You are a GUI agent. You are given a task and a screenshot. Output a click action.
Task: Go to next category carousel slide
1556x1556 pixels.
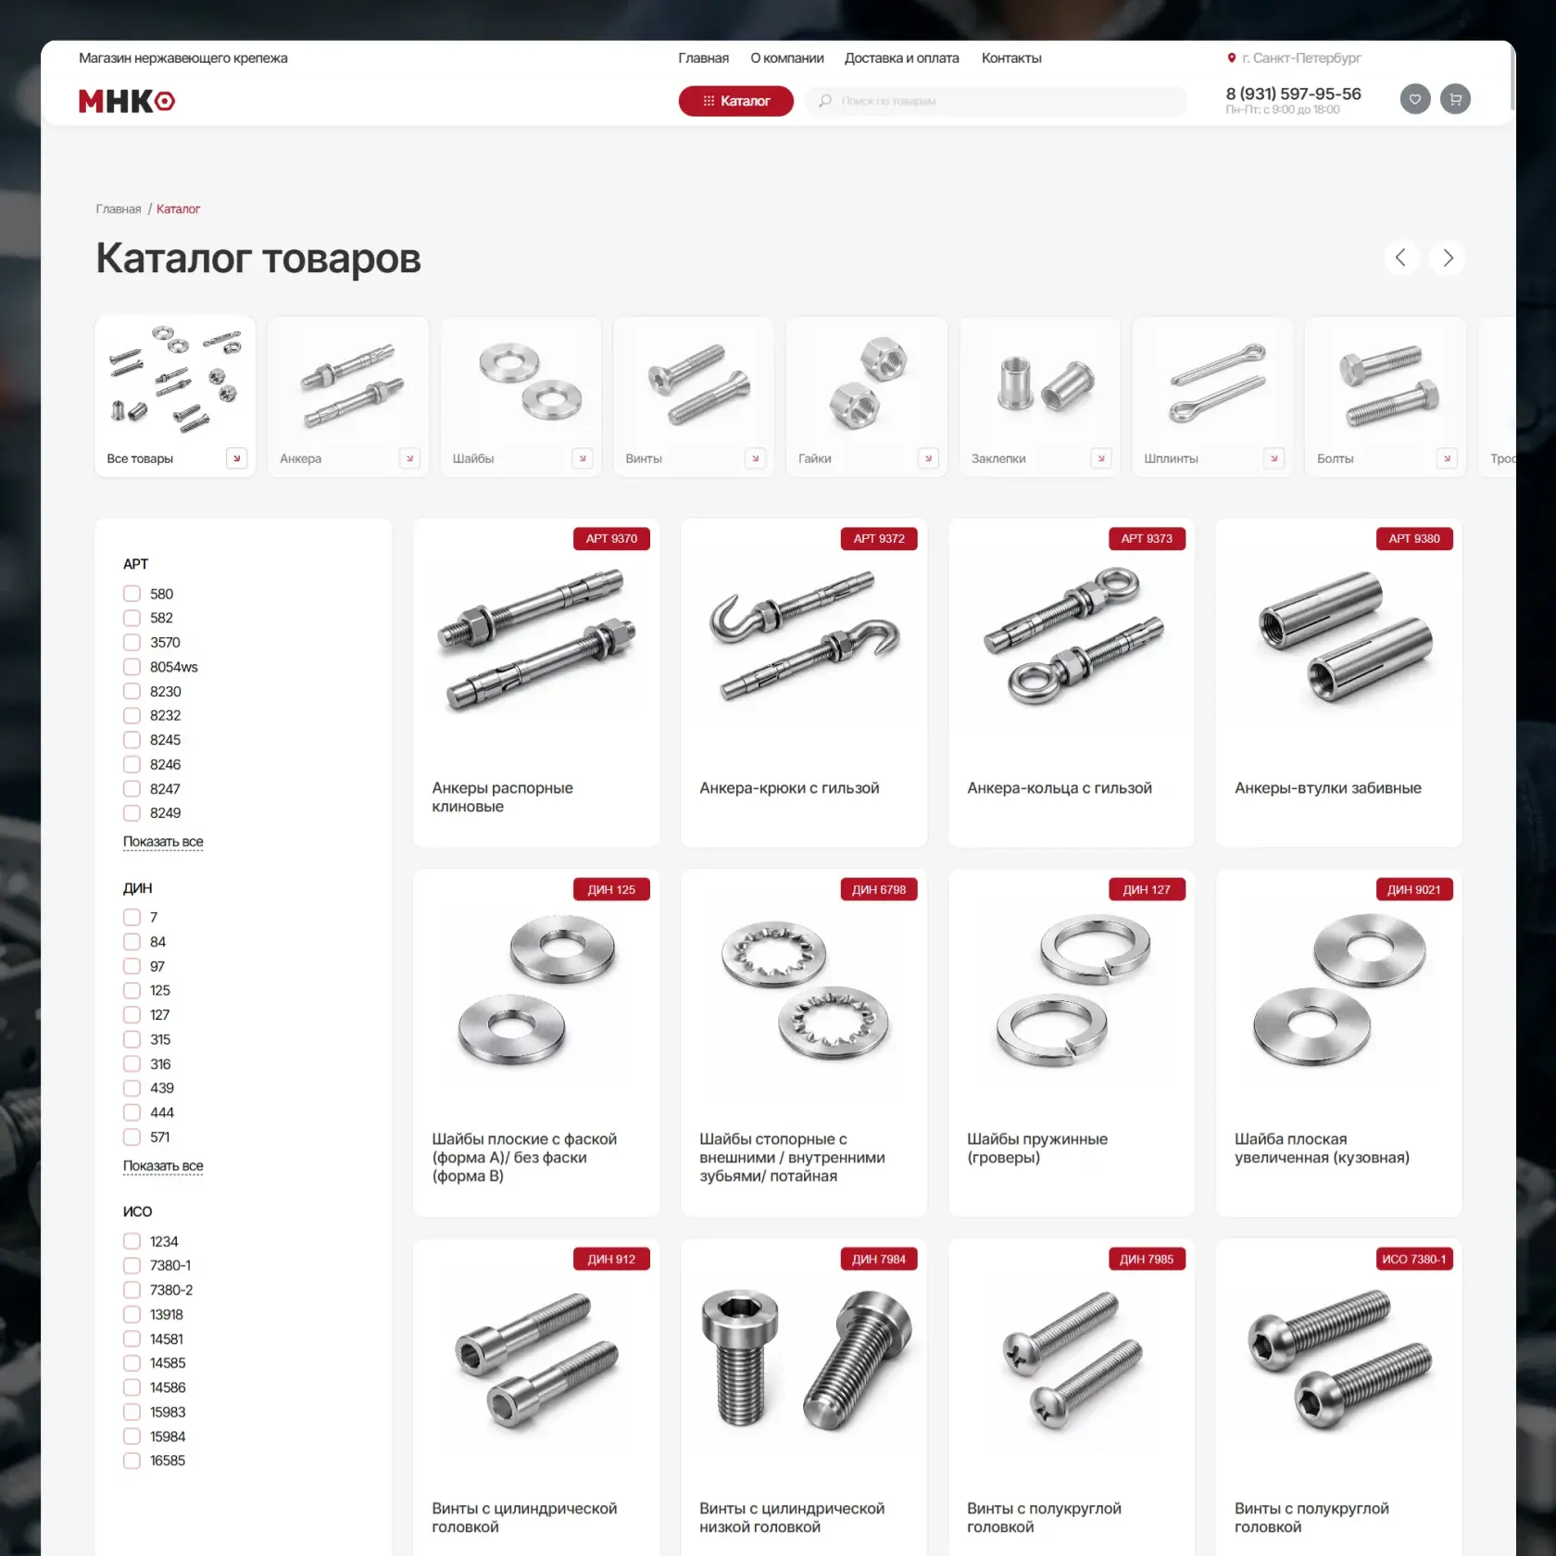(x=1448, y=257)
